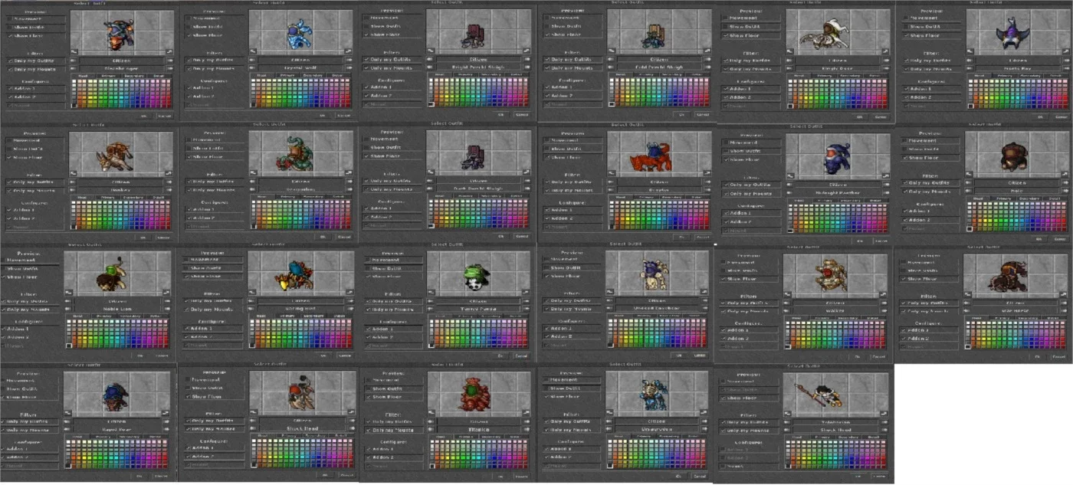Open Head color tab in Mole panel
Image resolution: width=1073 pixels, height=485 pixels.
point(978,198)
